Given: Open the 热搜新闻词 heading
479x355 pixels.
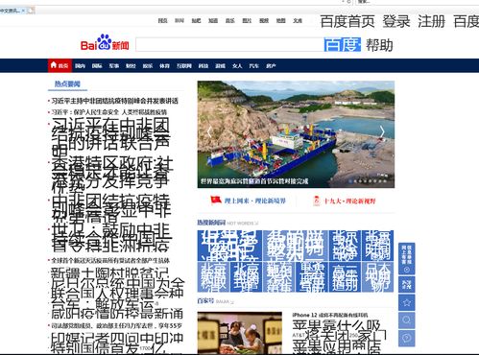Looking at the screenshot, I should point(211,223).
